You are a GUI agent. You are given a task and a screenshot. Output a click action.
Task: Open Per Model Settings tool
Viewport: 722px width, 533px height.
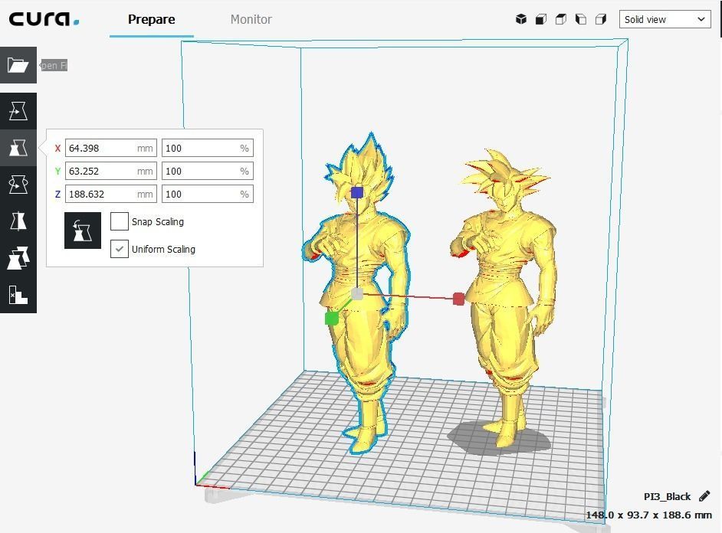pyautogui.click(x=18, y=258)
